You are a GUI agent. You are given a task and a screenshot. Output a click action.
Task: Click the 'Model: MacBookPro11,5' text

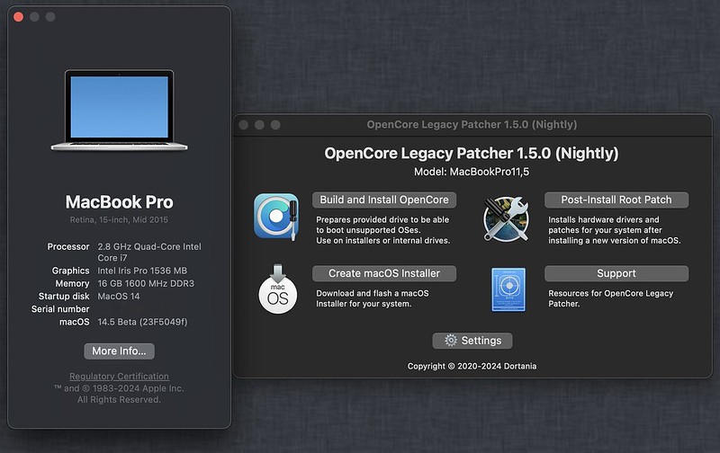coord(472,172)
